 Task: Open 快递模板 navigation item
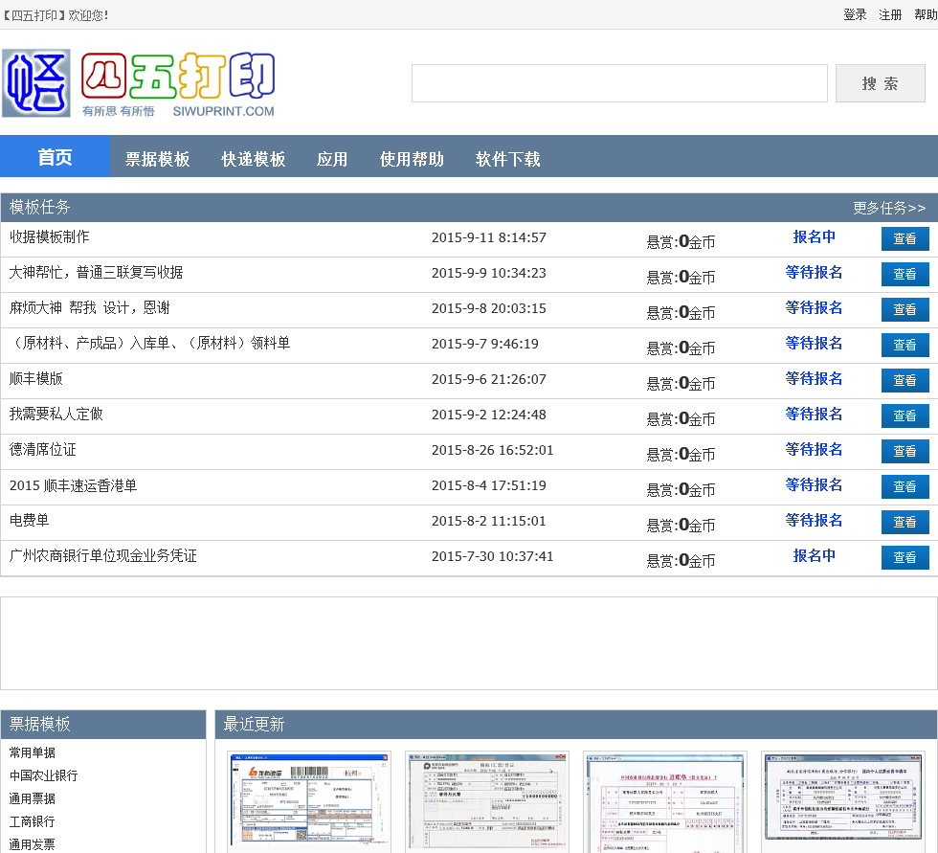coord(254,159)
